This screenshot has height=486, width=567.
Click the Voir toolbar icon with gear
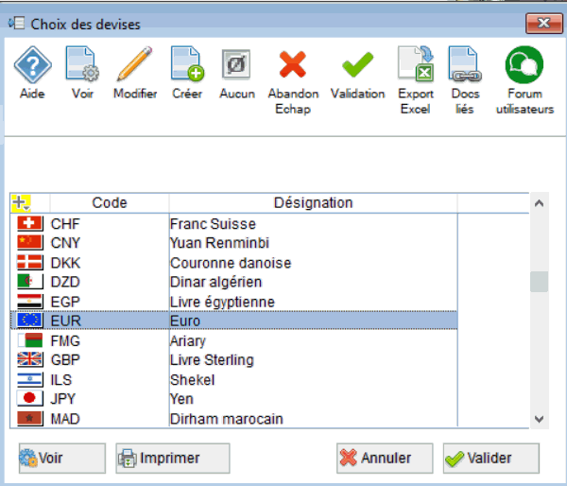click(x=82, y=63)
